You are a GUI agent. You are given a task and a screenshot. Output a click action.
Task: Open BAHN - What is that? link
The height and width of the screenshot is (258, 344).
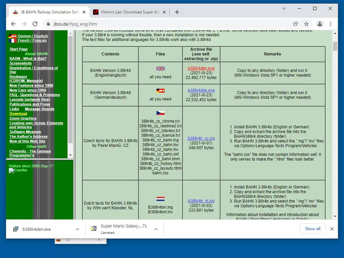tap(28, 58)
